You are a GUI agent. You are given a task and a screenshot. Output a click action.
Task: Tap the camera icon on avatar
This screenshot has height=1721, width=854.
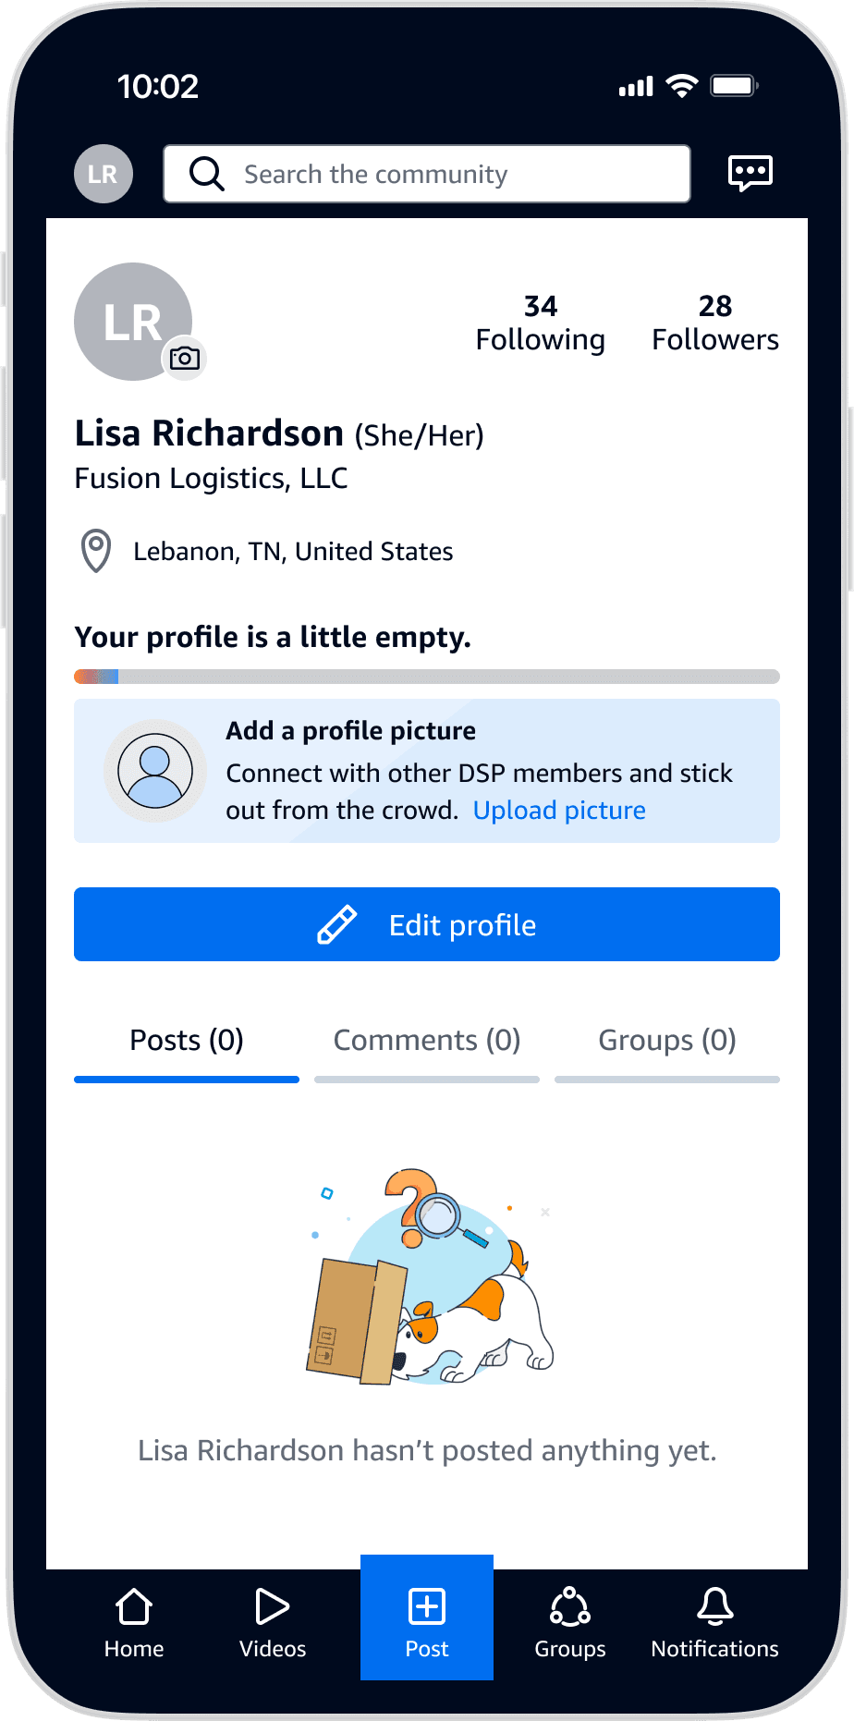185,359
